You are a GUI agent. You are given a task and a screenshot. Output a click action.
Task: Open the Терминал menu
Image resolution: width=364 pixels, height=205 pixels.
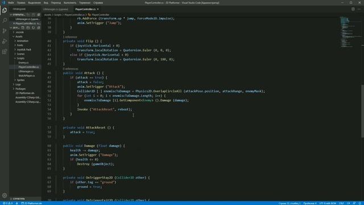[x=85, y=3]
